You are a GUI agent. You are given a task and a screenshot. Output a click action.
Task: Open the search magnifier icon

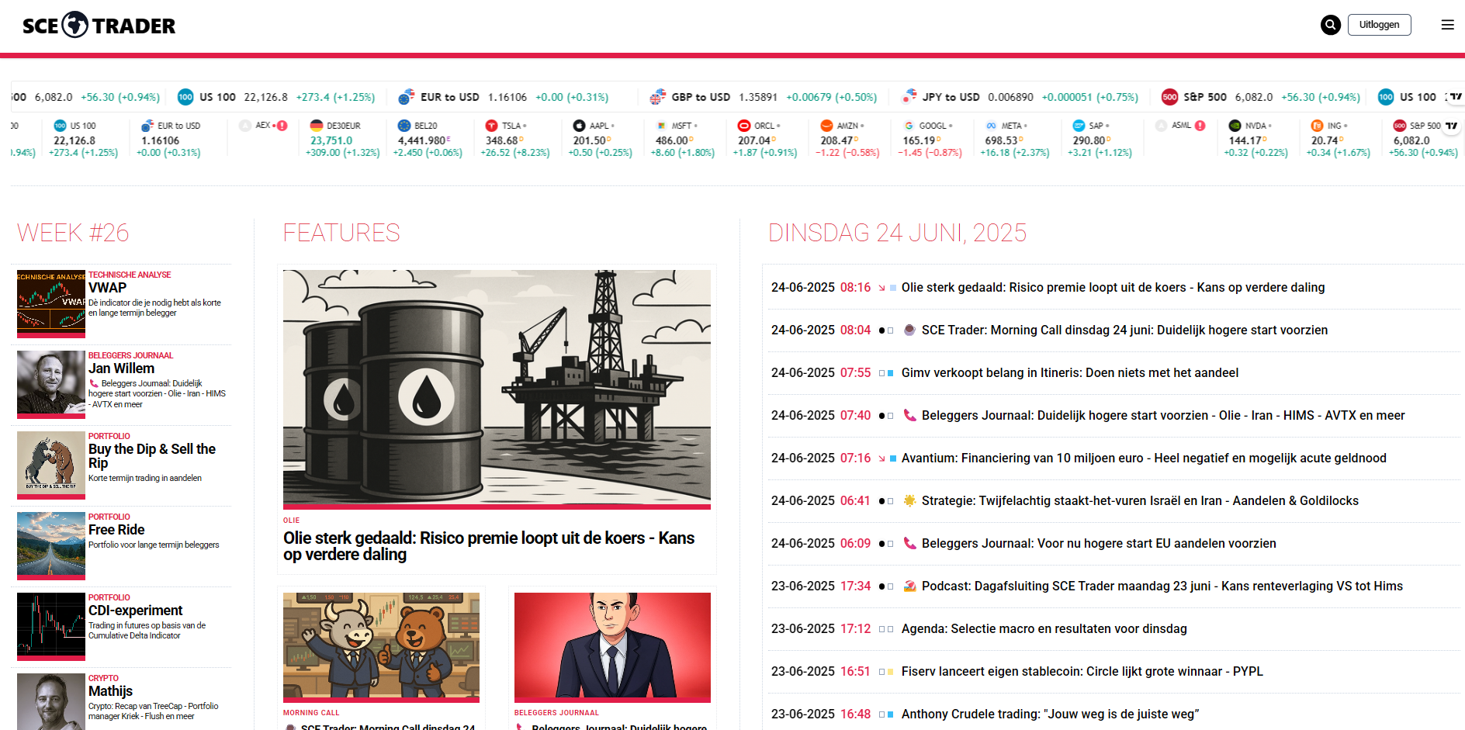pos(1331,25)
